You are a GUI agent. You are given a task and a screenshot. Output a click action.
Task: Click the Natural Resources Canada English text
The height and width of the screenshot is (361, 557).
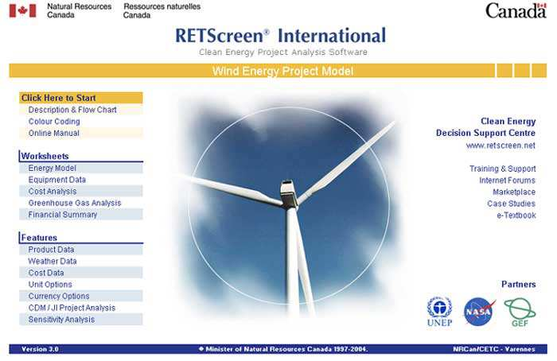coord(80,10)
